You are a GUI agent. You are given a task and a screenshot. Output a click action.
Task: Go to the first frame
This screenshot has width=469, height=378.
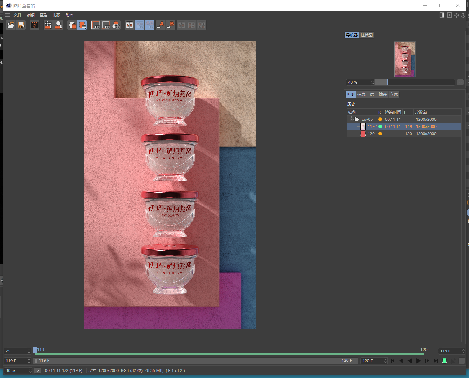point(393,361)
